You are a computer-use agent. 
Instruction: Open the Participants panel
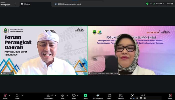pyautogui.click(x=48, y=96)
